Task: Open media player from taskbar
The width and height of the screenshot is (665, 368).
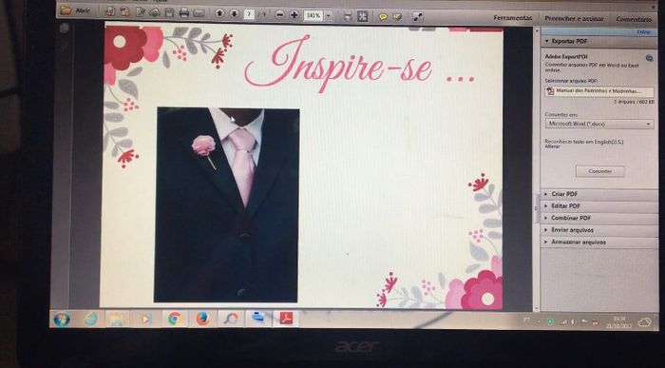Action: pos(145,319)
